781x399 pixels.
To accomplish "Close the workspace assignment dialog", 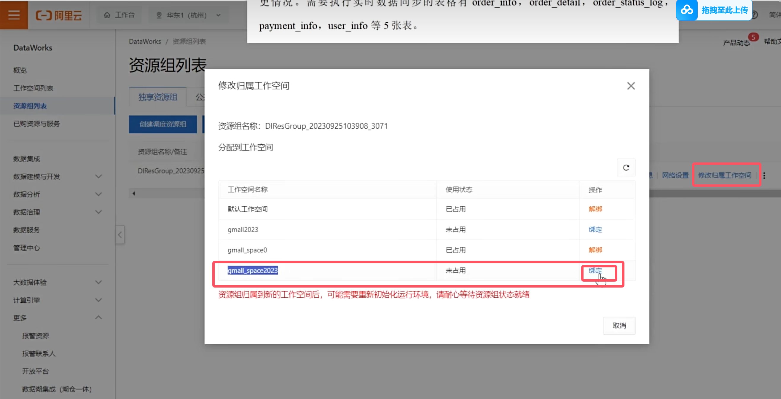I will pyautogui.click(x=631, y=86).
